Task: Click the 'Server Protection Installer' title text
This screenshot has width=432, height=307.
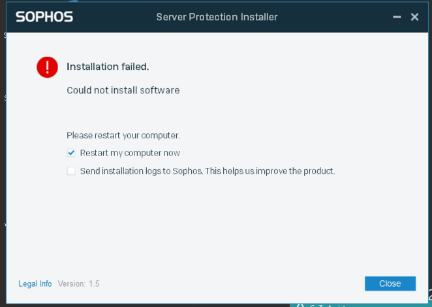Action: tap(217, 17)
